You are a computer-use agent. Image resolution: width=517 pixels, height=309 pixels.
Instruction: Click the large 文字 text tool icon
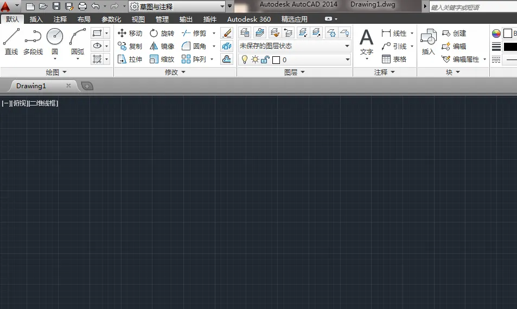[367, 37]
